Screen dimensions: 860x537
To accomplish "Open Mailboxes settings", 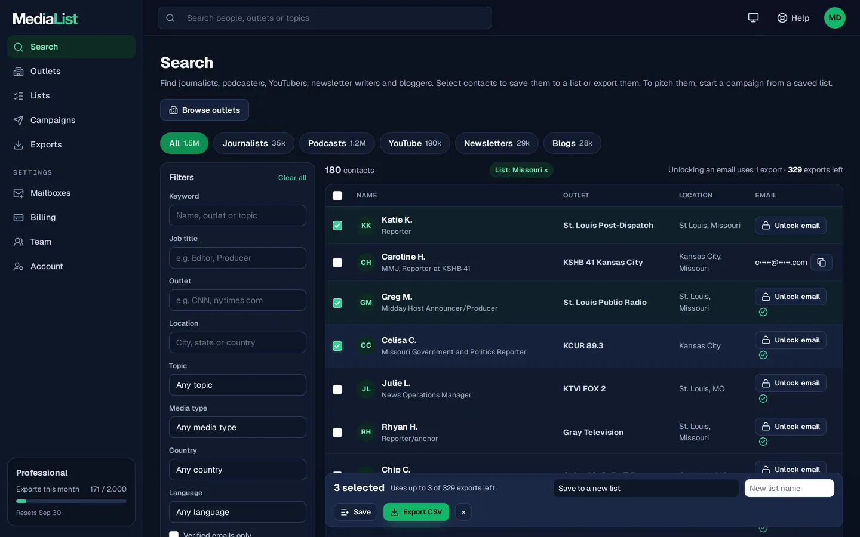I will 71,193.
